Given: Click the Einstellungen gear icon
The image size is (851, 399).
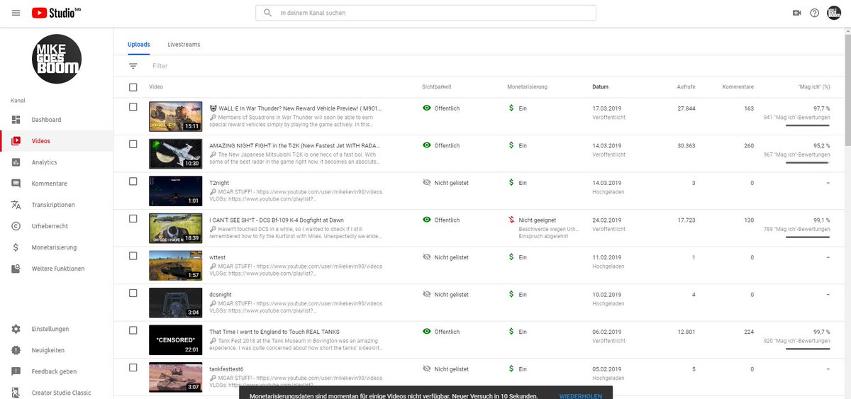Looking at the screenshot, I should coord(16,329).
